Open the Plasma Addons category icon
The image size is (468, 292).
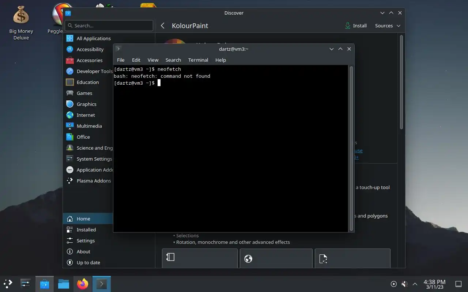(70, 181)
